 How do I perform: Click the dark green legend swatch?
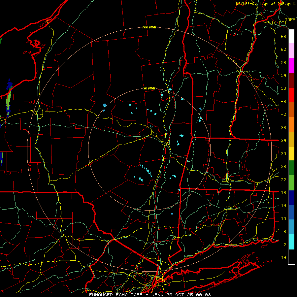pyautogui.click(x=291, y=168)
